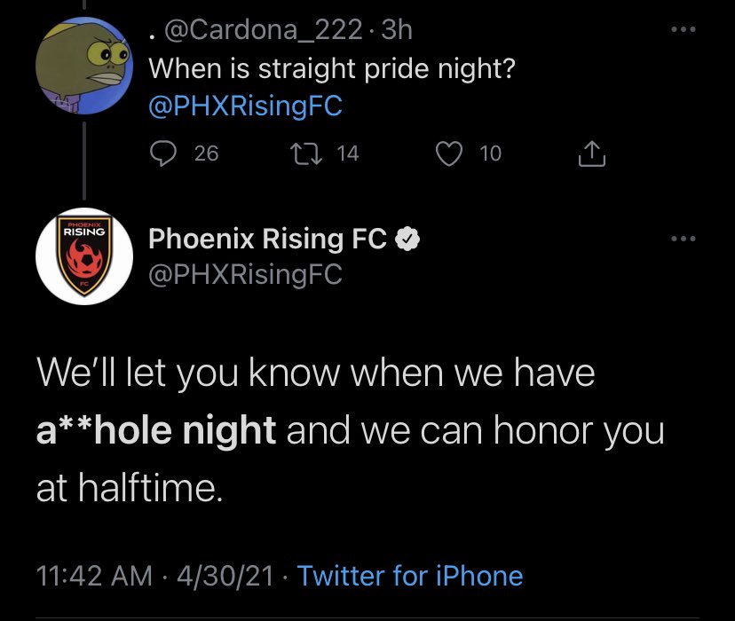Click the blue @PHXRisingFC mention link
Screen dimensions: 735x621
tap(245, 106)
